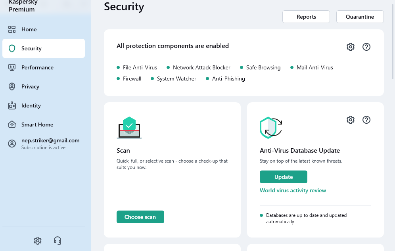Screen dimensions: 395x251
Task: Open protection components settings gear
Action: click(351, 47)
